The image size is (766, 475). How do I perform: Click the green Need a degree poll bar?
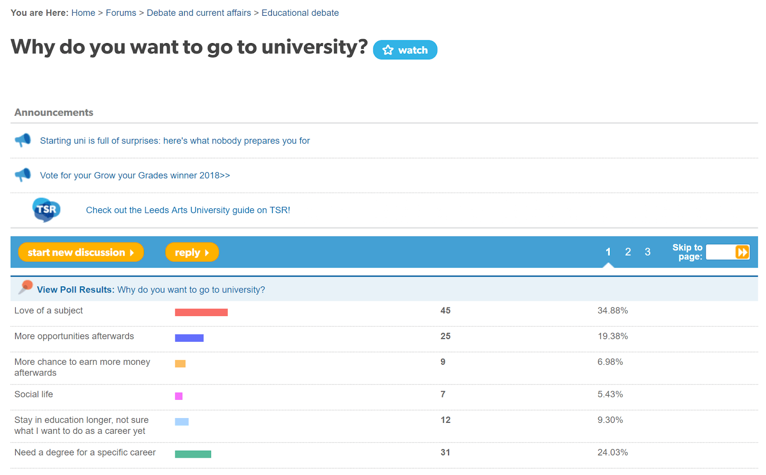point(193,454)
